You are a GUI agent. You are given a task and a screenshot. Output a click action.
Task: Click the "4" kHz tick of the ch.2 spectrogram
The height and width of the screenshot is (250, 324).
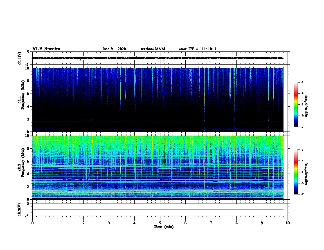(28, 174)
